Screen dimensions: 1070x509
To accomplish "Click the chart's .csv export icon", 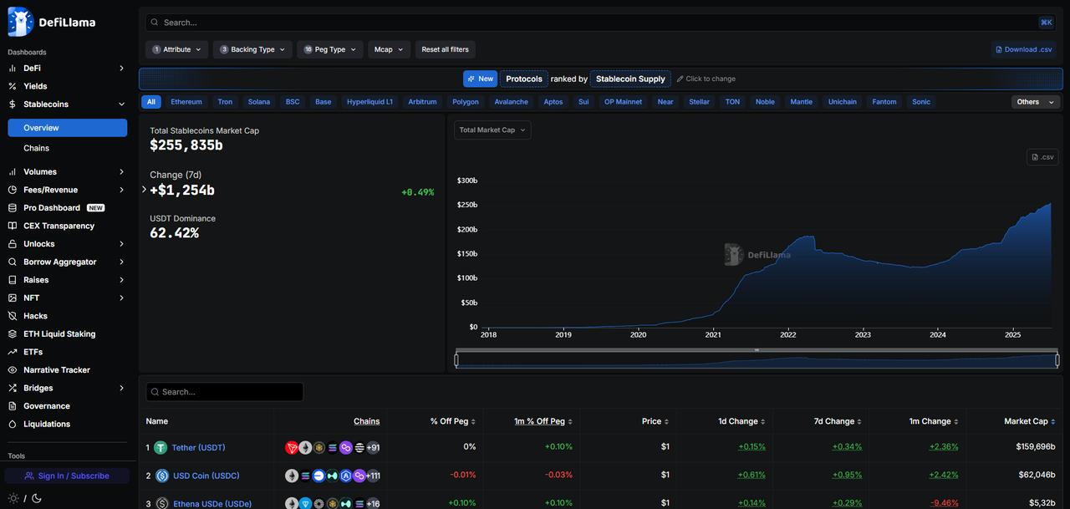I will pyautogui.click(x=1036, y=157).
